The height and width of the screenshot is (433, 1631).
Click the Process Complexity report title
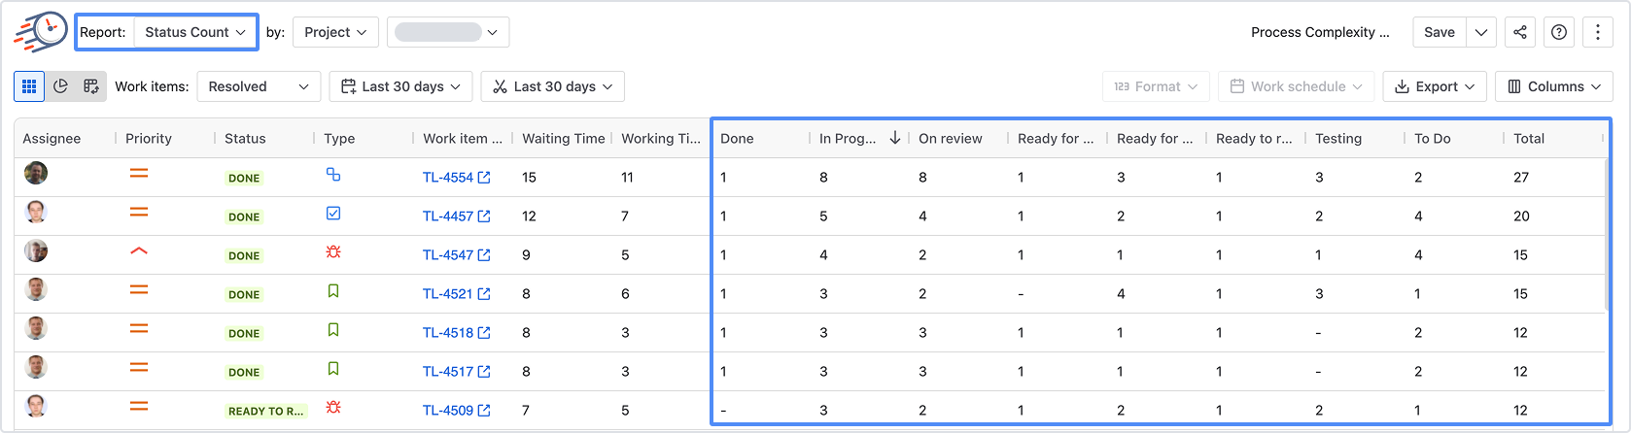pyautogui.click(x=1320, y=32)
